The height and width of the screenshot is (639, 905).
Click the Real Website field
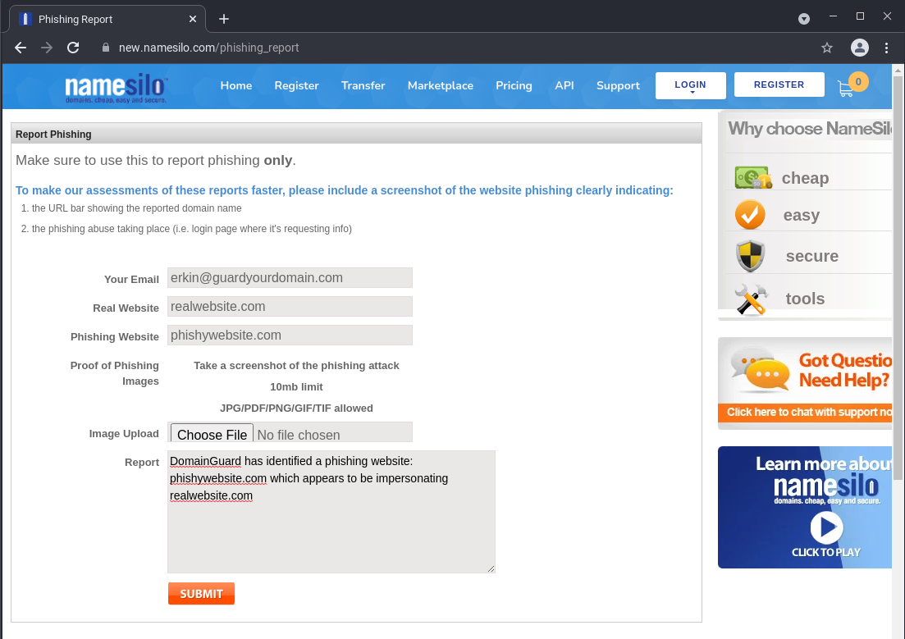[290, 307]
